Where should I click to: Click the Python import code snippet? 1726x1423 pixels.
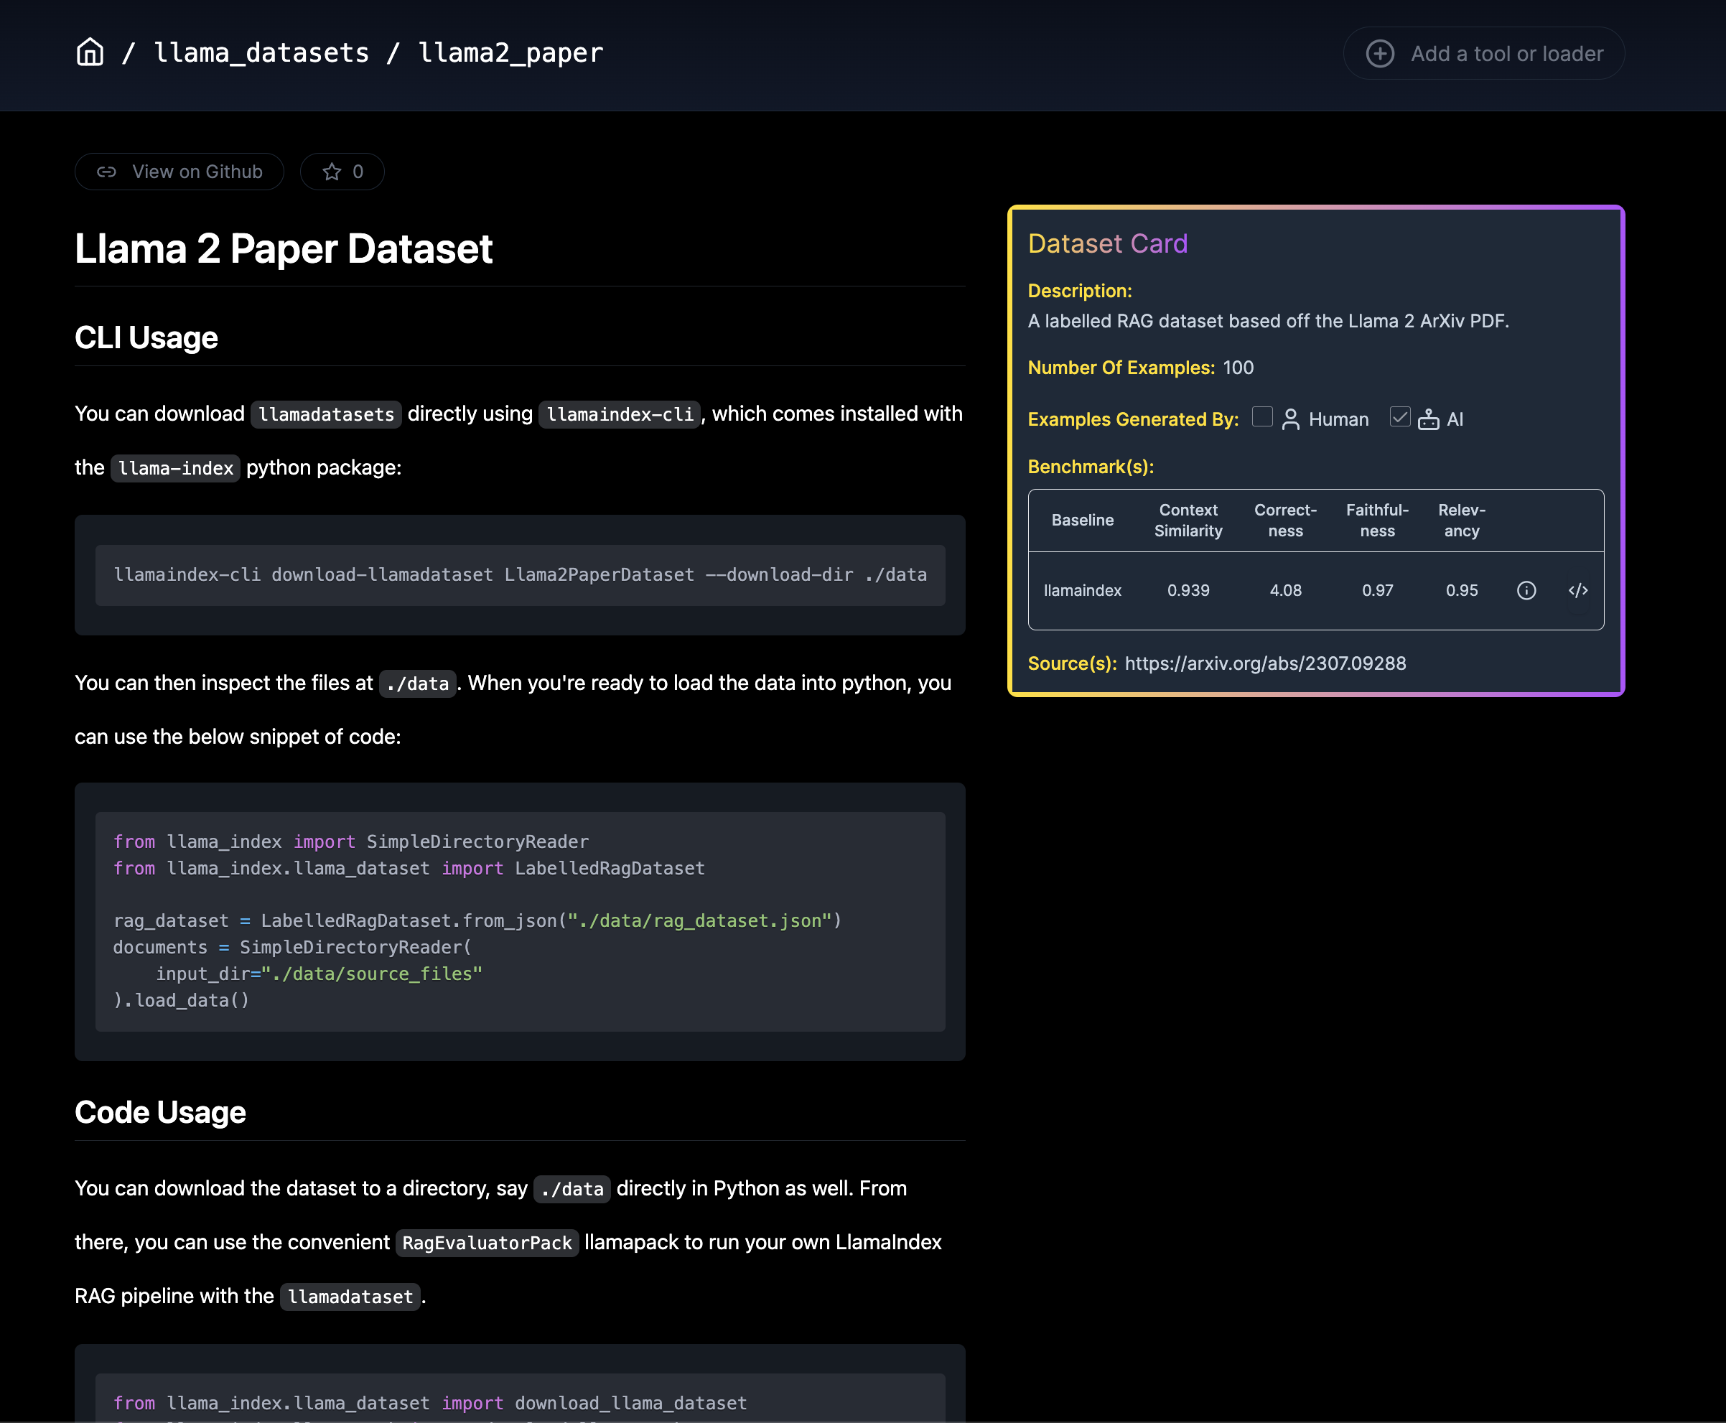click(x=520, y=920)
